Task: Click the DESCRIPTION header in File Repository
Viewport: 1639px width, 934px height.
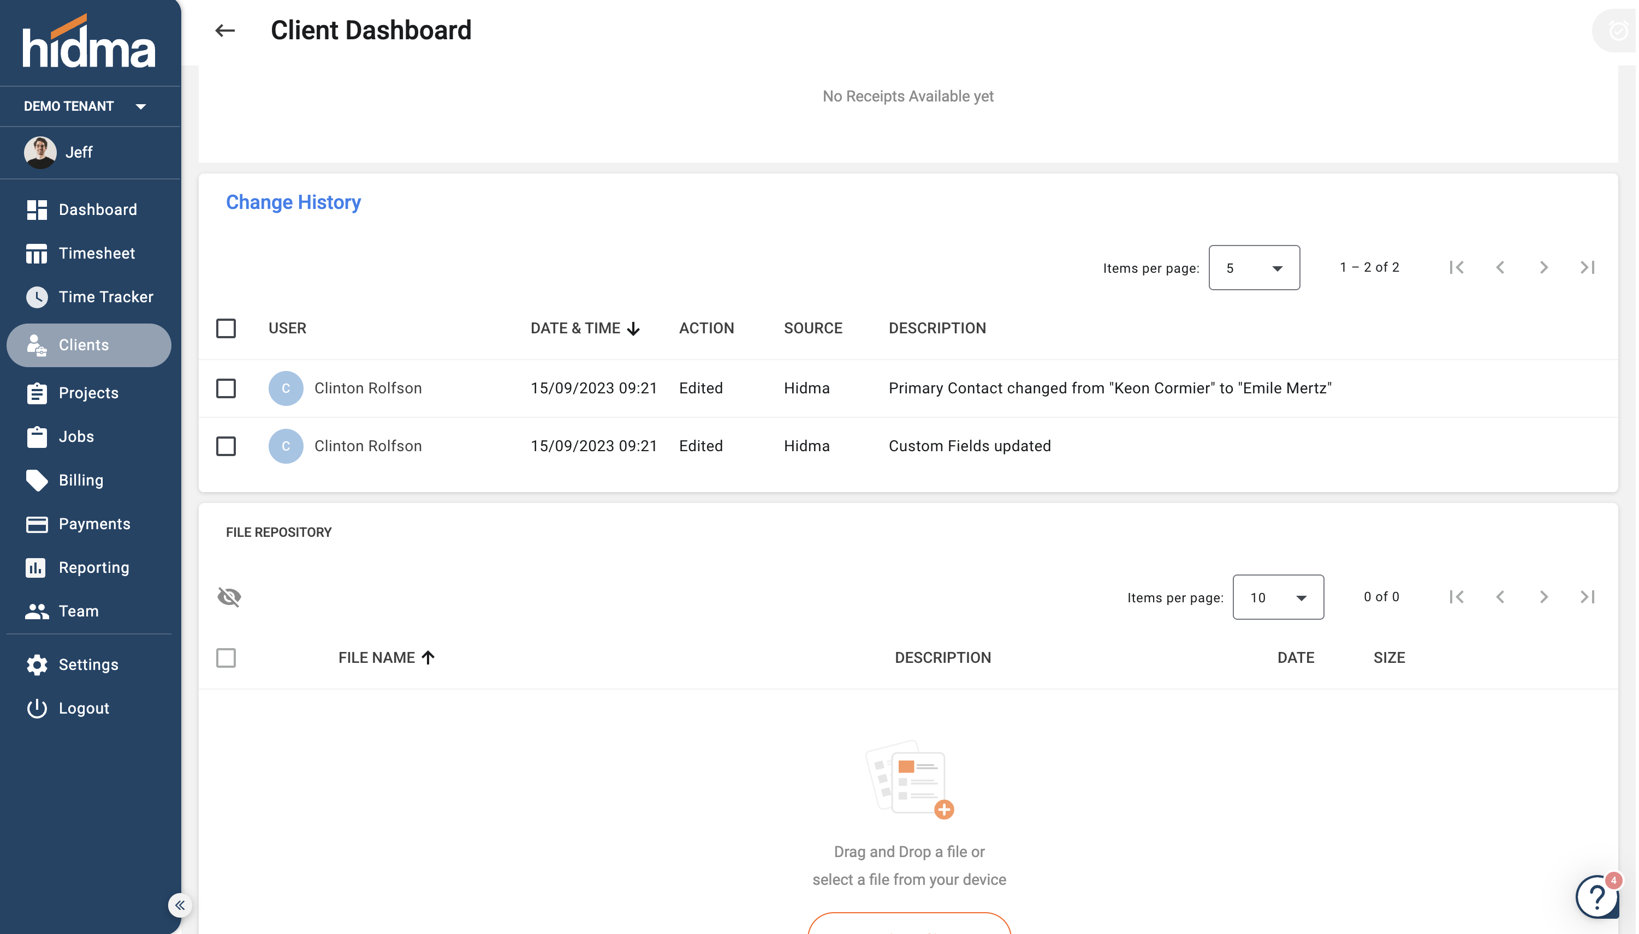Action: coord(942,657)
